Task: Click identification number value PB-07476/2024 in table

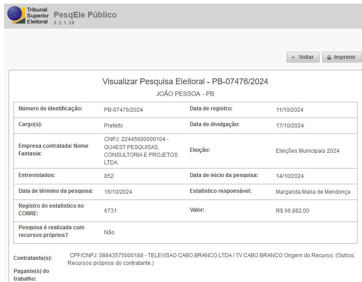Action: click(123, 110)
